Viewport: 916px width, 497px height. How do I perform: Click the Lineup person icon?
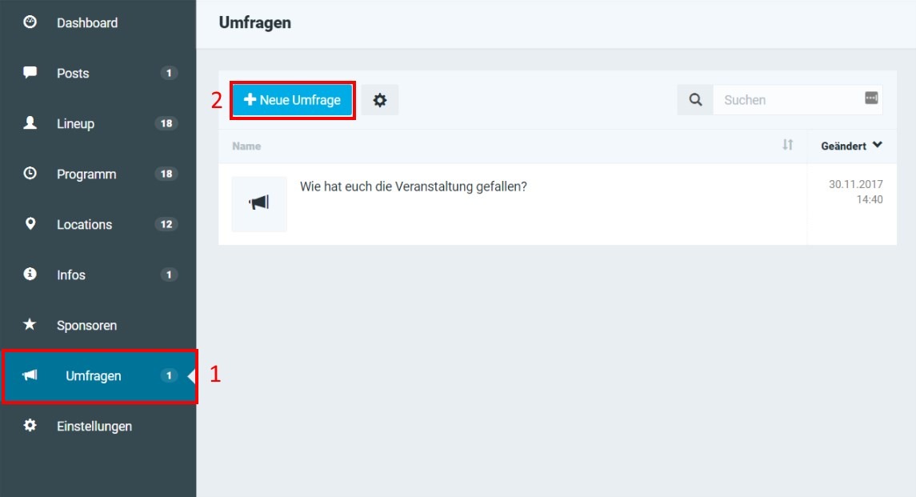(x=30, y=123)
